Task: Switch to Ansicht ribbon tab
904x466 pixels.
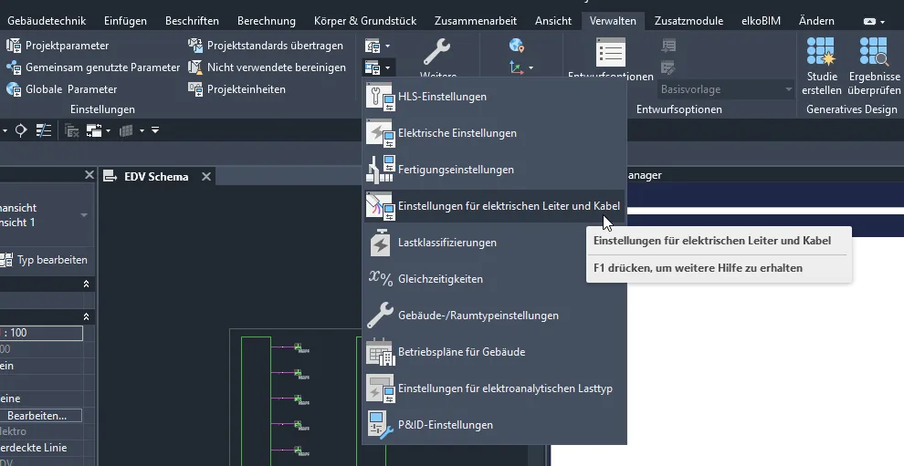Action: (x=552, y=21)
